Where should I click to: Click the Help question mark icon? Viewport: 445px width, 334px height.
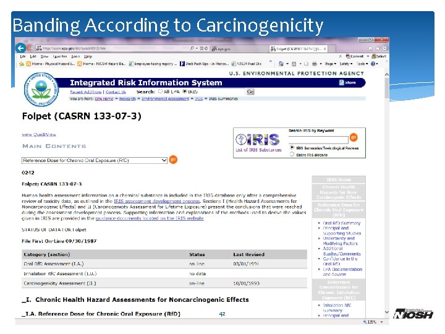click(x=373, y=64)
